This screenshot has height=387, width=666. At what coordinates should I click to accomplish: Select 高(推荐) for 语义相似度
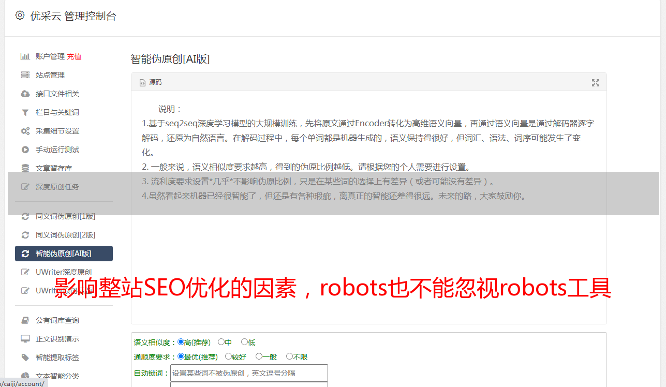coord(181,342)
